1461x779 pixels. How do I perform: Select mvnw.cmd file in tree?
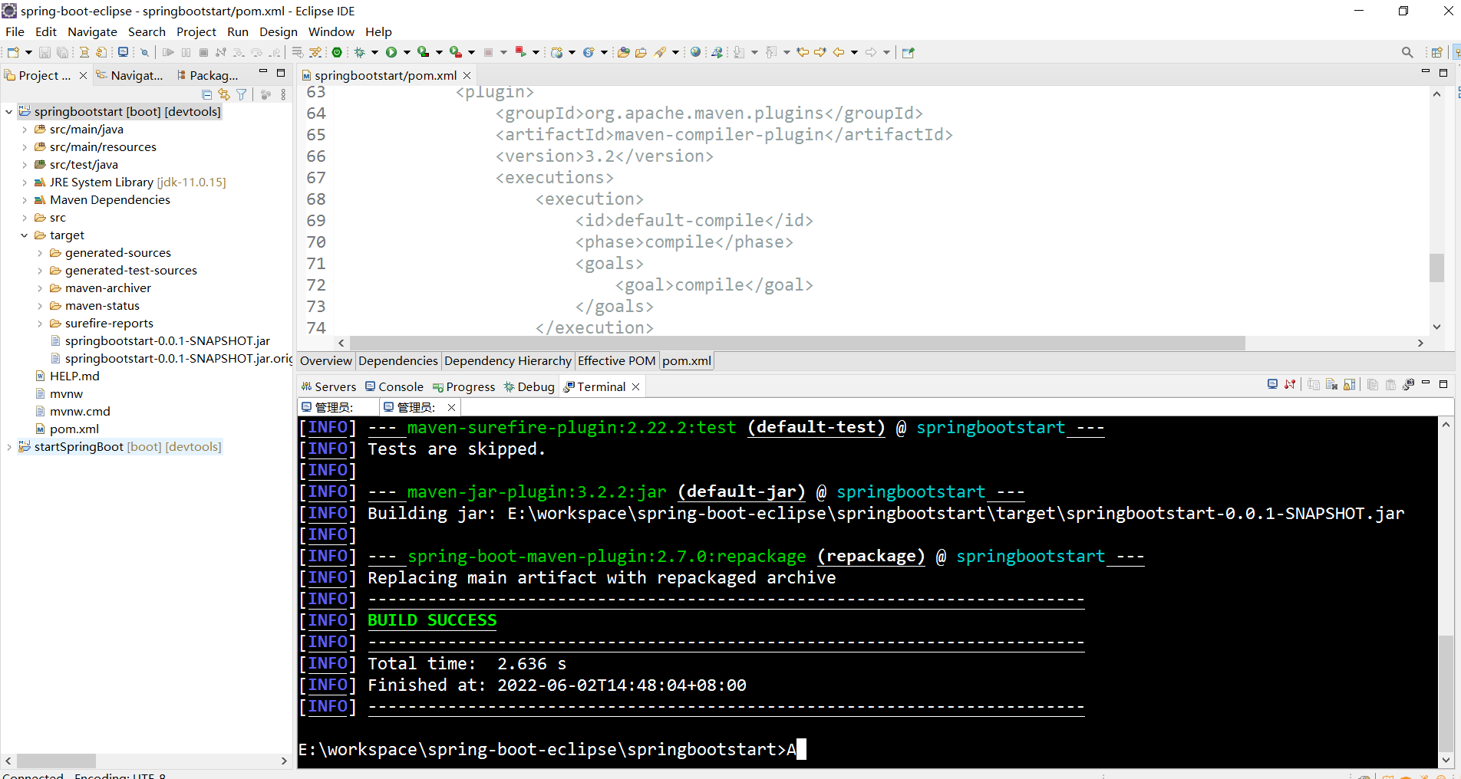click(72, 412)
